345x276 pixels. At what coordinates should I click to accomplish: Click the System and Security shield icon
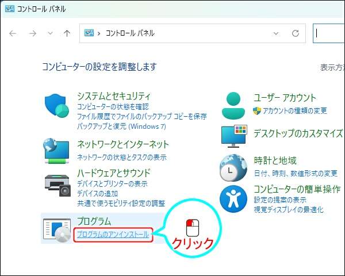point(56,106)
